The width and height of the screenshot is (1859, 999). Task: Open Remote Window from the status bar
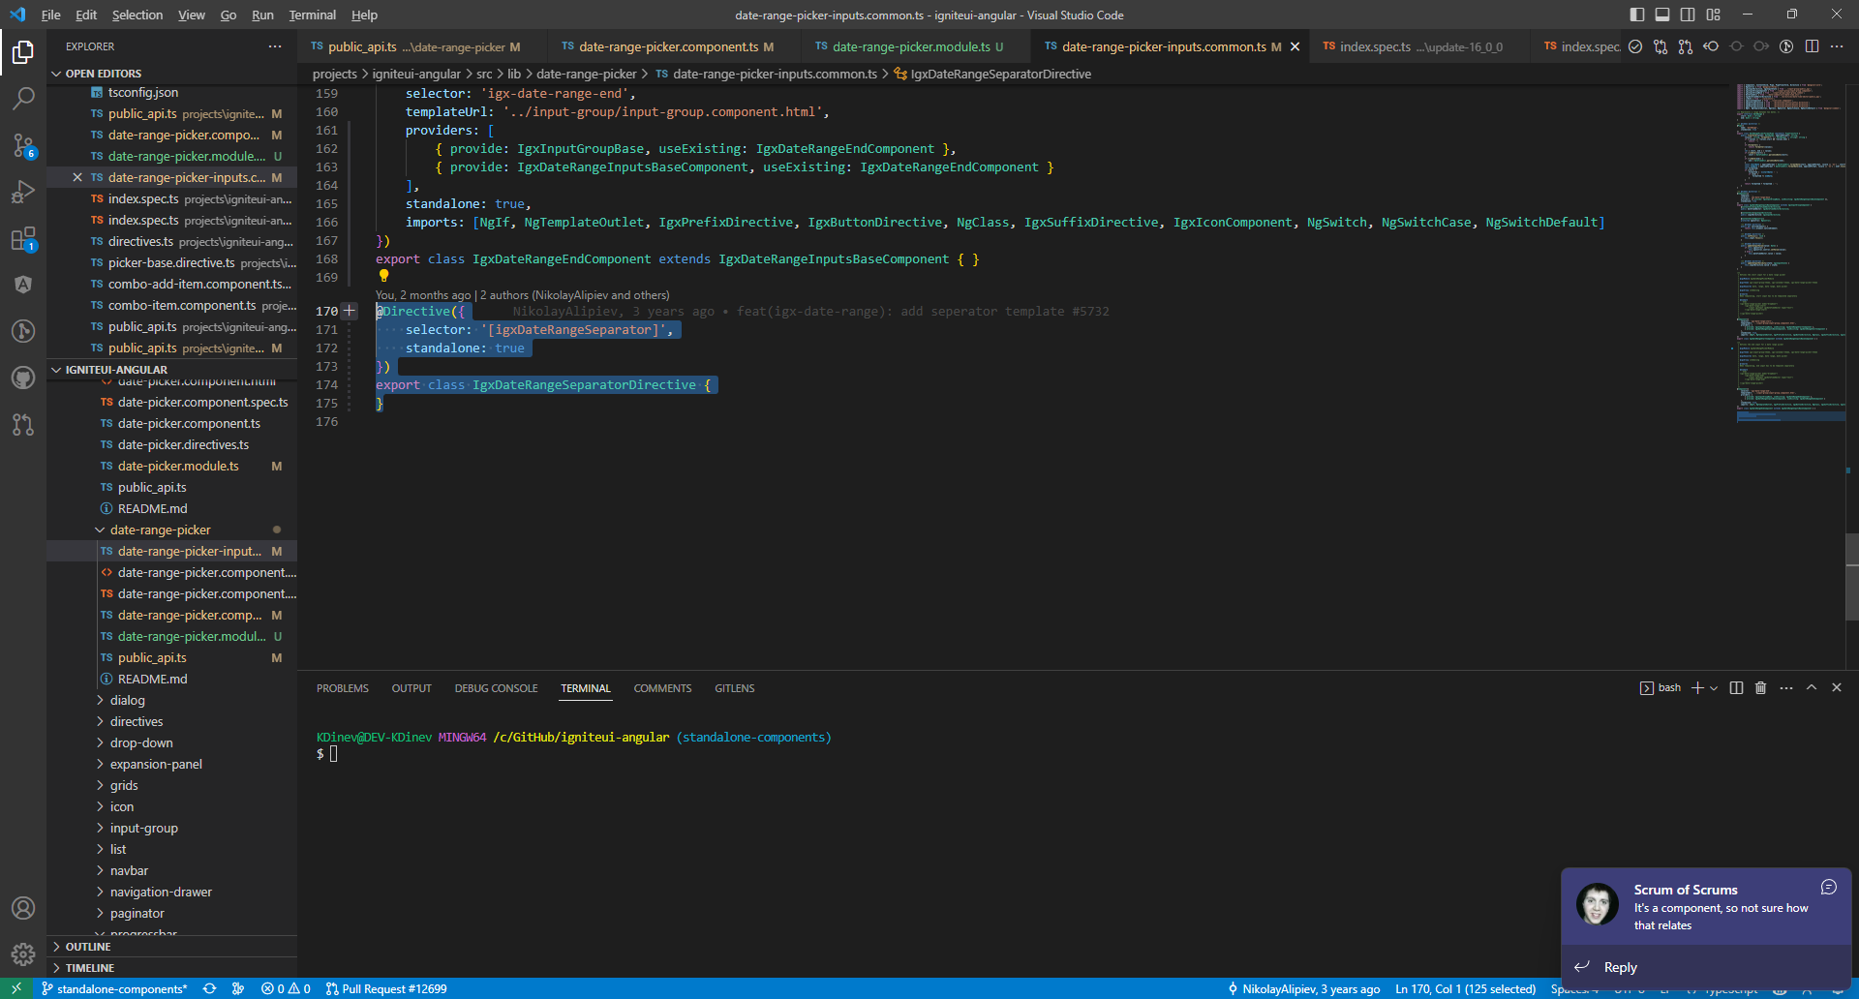[15, 988]
